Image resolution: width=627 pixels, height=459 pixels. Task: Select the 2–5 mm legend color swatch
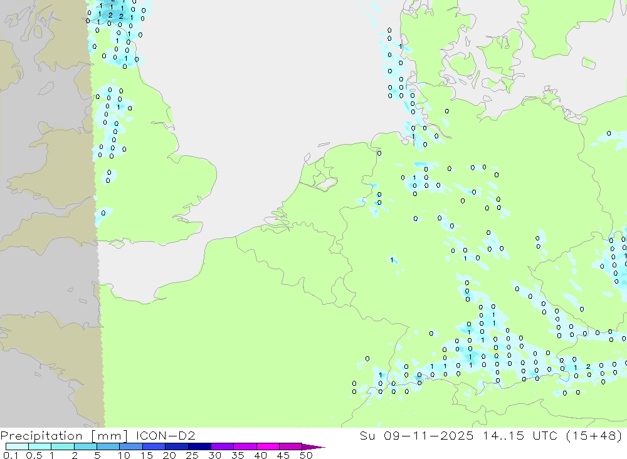(85, 446)
